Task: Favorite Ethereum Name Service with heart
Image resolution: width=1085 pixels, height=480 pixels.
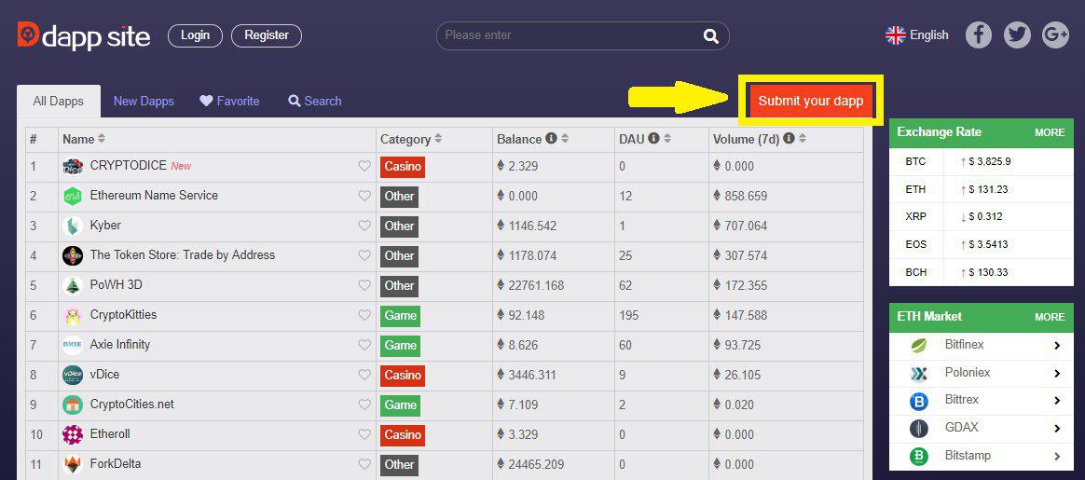Action: (x=364, y=196)
